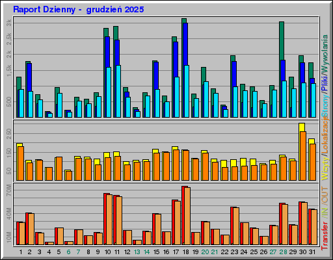The image size is (333, 260).
Task: Click day label '9' on the x-axis
Action: [98, 252]
